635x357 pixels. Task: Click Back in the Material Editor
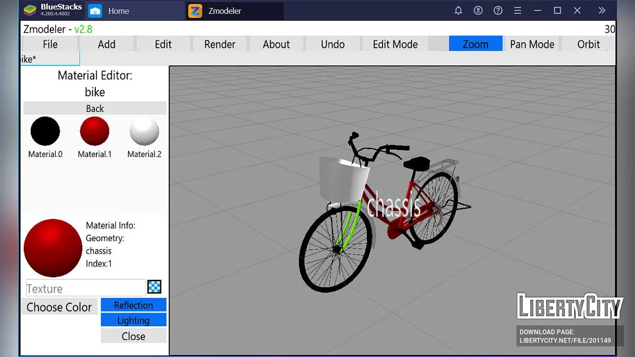94,108
